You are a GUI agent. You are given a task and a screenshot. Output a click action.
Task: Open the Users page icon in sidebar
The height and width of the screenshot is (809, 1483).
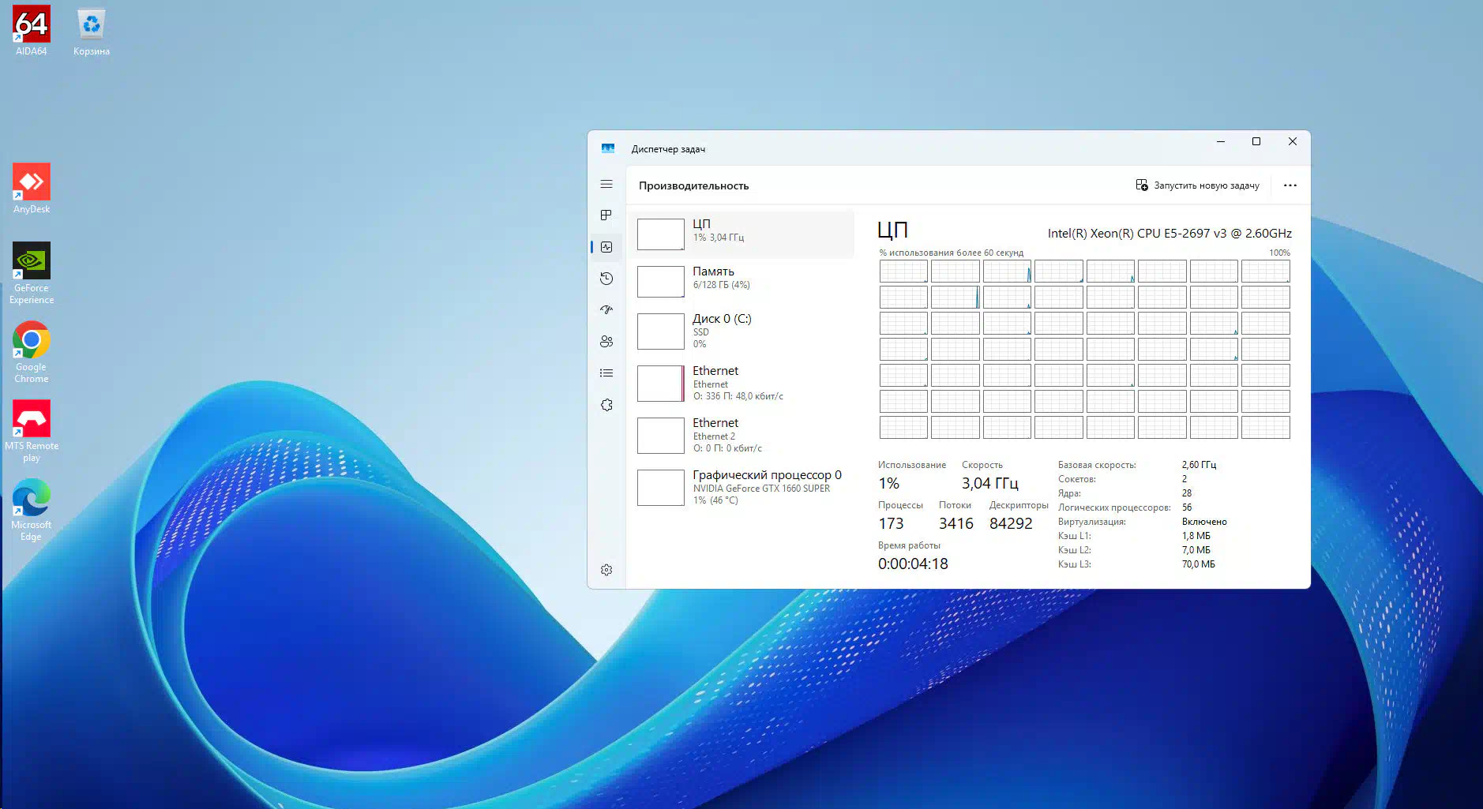606,342
